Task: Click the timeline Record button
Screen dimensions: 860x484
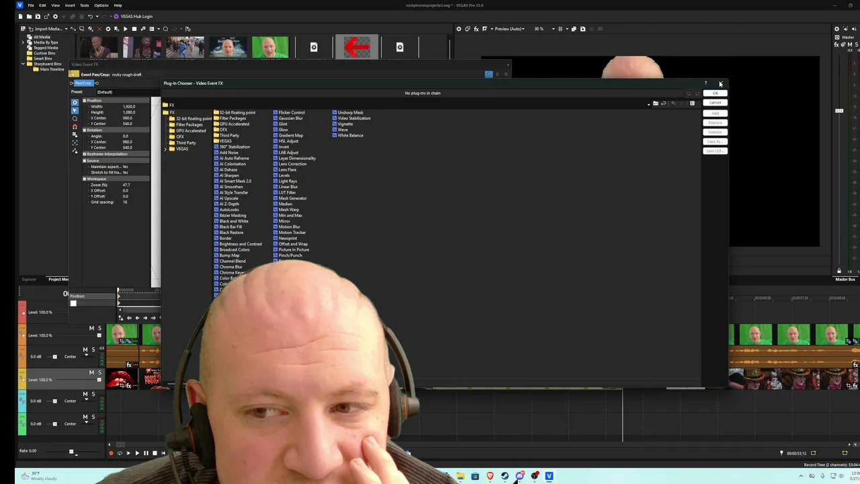Action: pyautogui.click(x=111, y=453)
